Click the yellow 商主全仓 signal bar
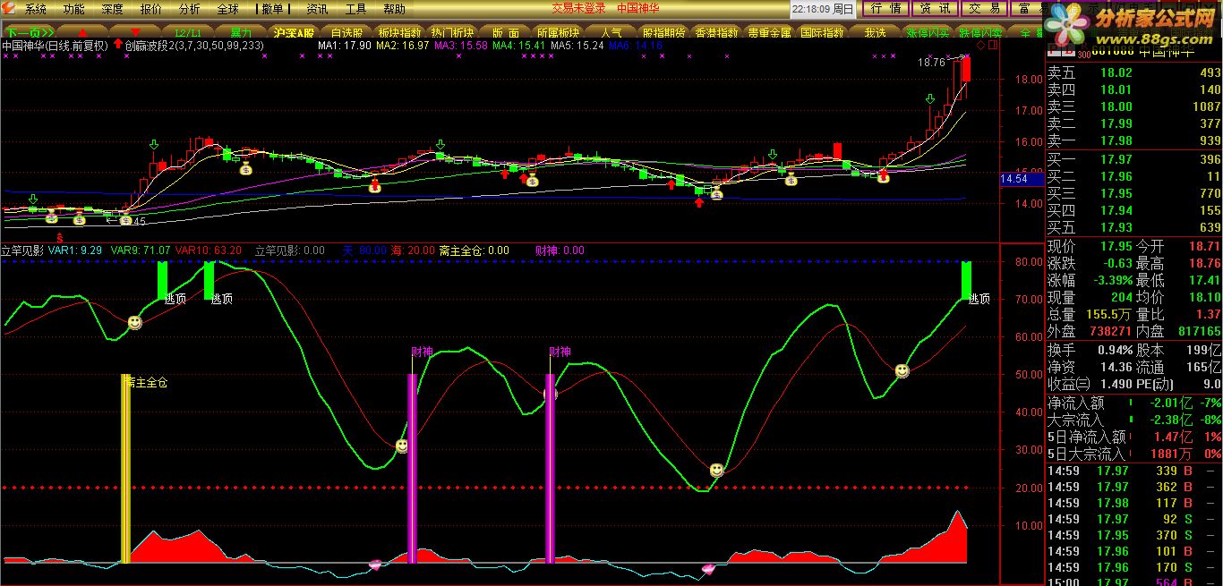 click(x=126, y=469)
